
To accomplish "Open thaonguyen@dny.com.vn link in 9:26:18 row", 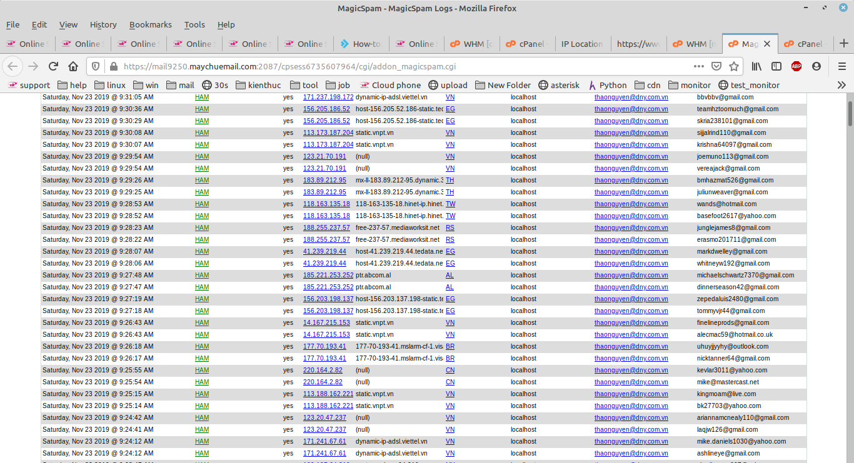I will pos(631,346).
